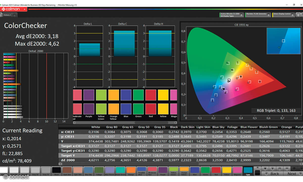The height and width of the screenshot is (182, 303).
Task: Click the Orange Yellow target swatch in comparison grid
Action: pyautogui.click(x=113, y=109)
